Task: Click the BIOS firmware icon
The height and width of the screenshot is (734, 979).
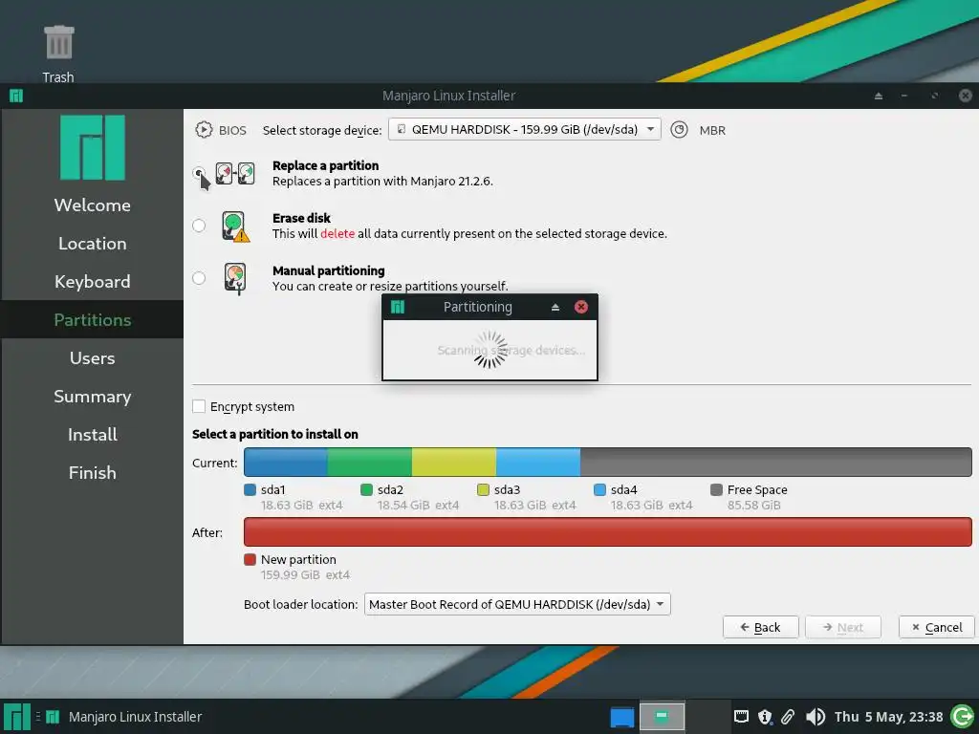Action: (x=204, y=130)
